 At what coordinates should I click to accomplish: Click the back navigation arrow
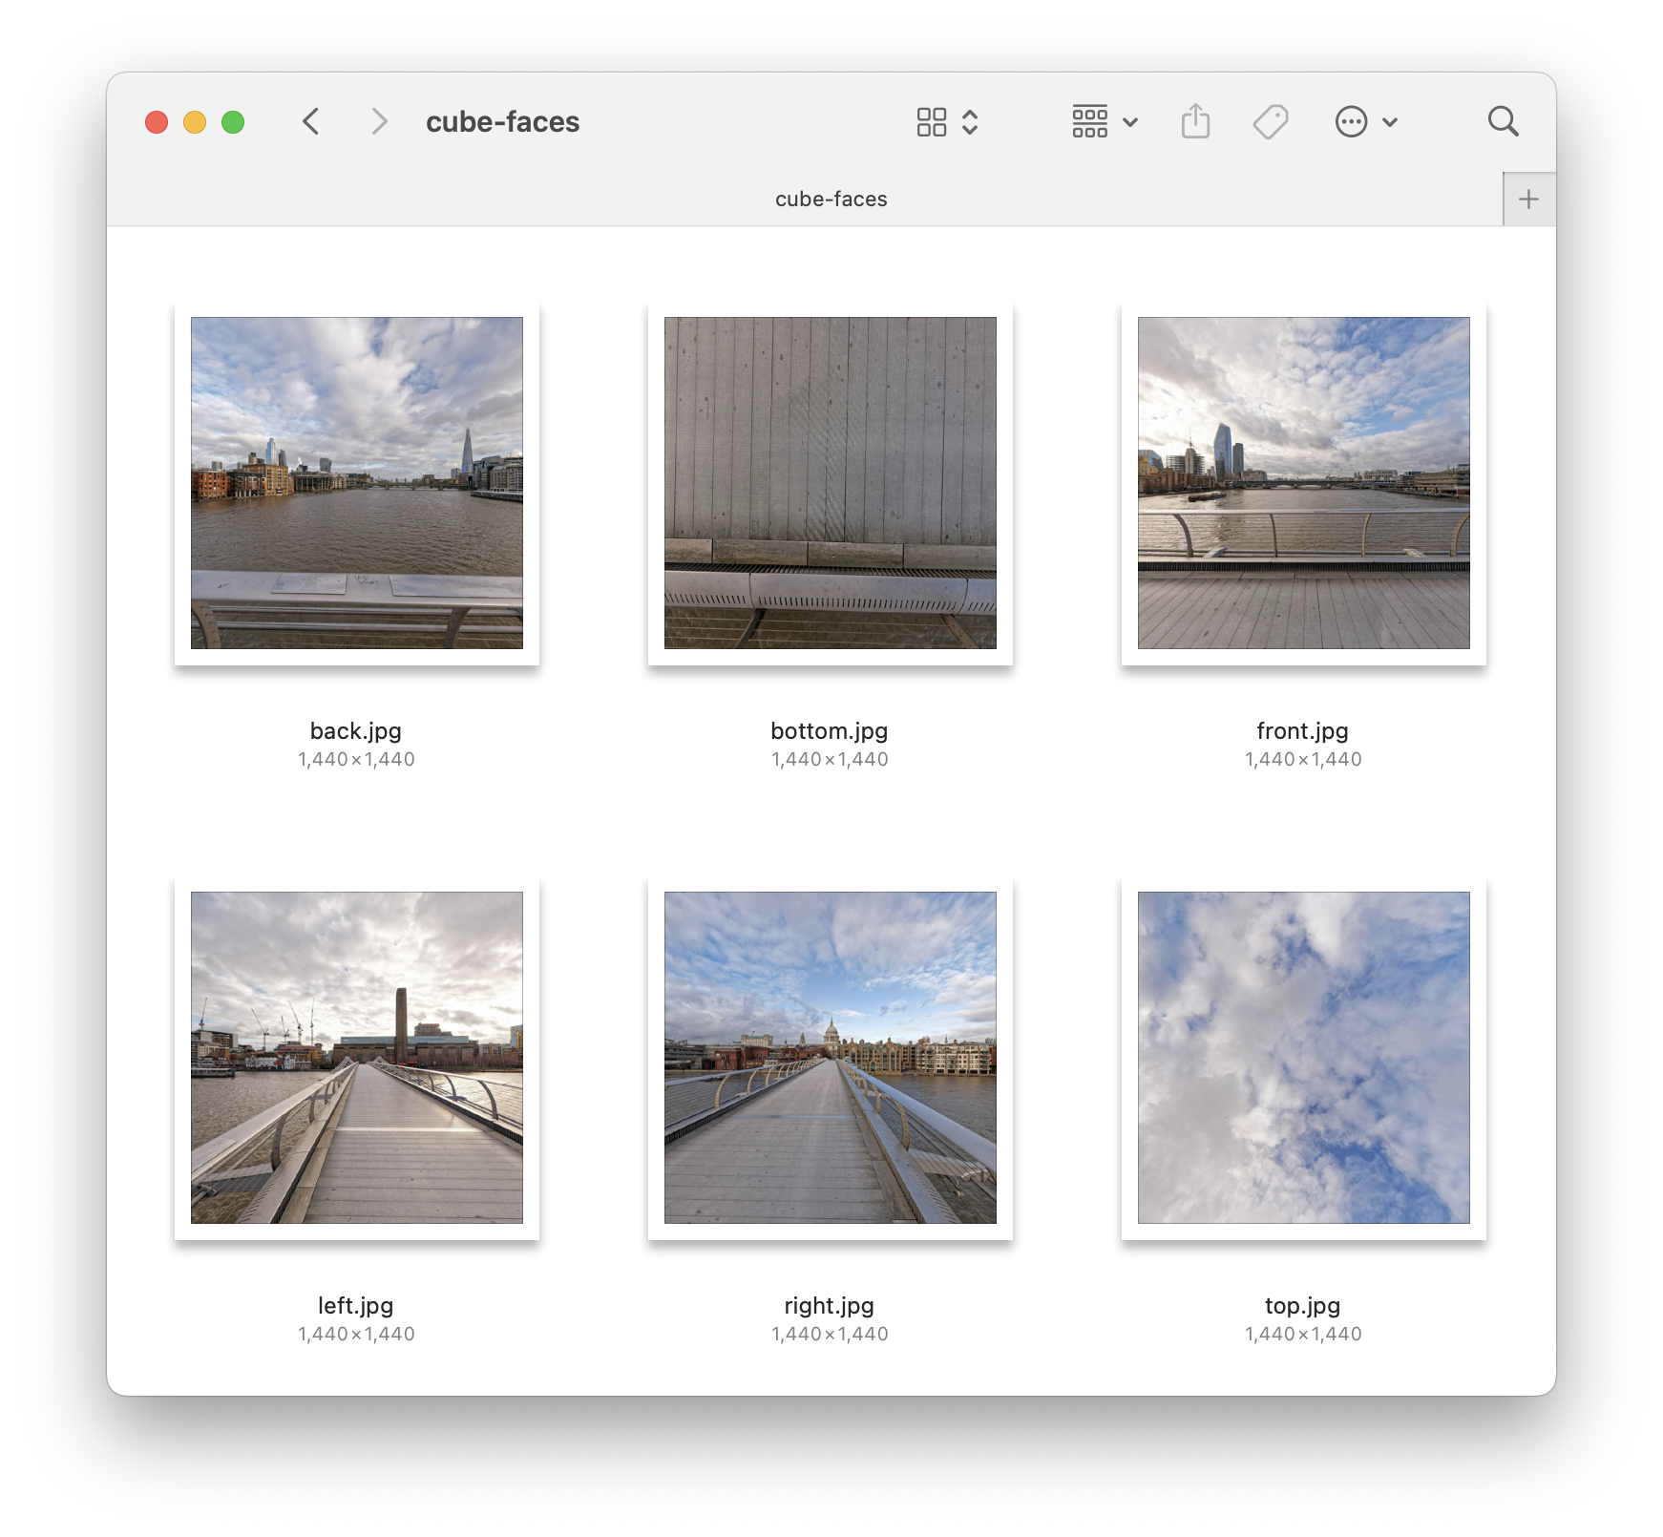pyautogui.click(x=310, y=122)
